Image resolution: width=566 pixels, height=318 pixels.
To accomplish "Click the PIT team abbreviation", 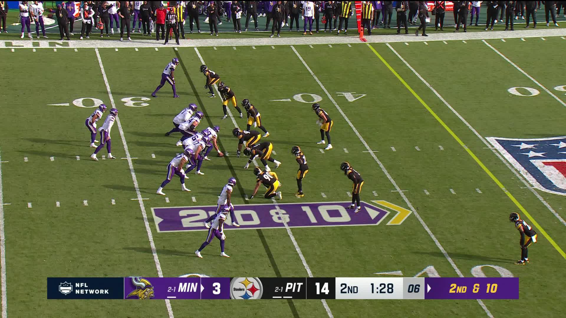I will (x=294, y=288).
